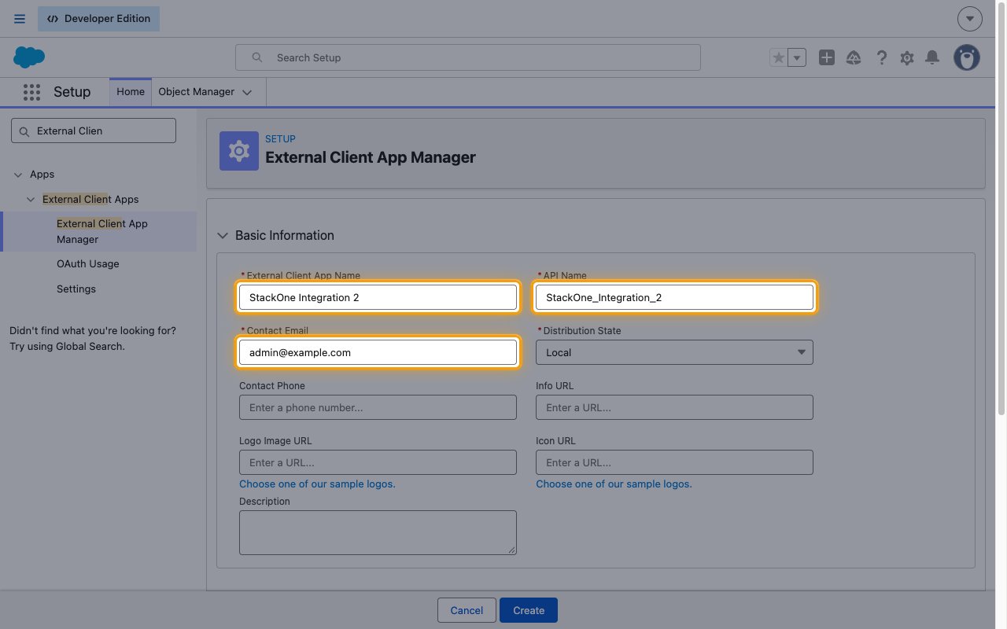The height and width of the screenshot is (629, 1007).
Task: Click the Contact Phone field
Action: [x=378, y=407]
